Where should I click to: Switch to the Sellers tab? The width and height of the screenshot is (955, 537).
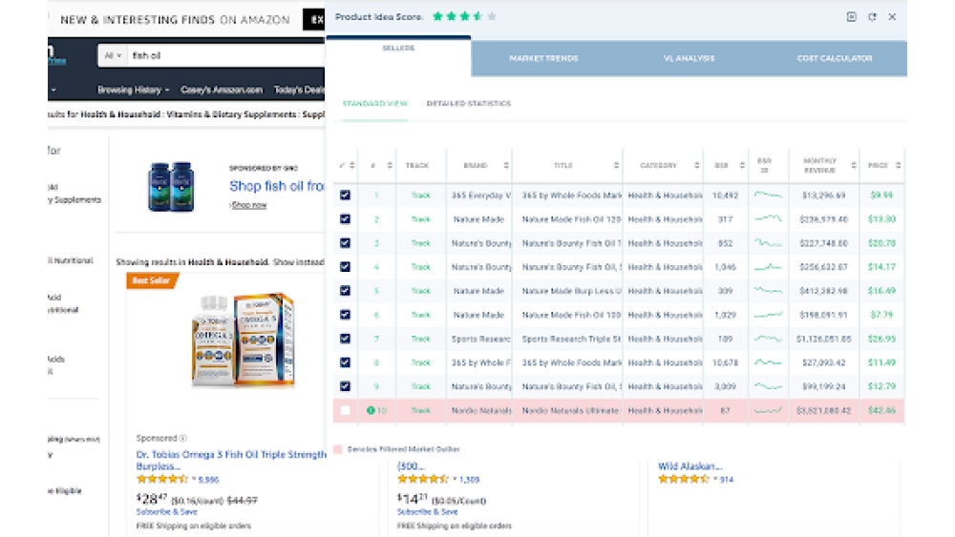(x=398, y=56)
